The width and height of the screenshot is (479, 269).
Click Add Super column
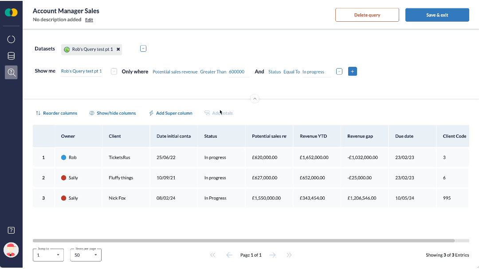pos(170,113)
